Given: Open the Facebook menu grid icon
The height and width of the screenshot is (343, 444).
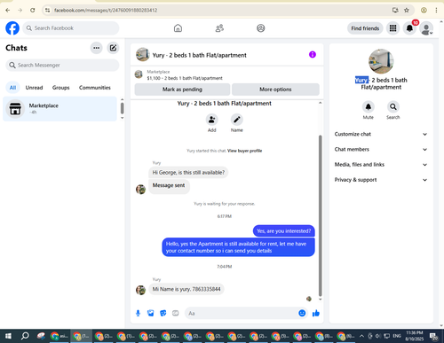Looking at the screenshot, I should click(x=392, y=28).
